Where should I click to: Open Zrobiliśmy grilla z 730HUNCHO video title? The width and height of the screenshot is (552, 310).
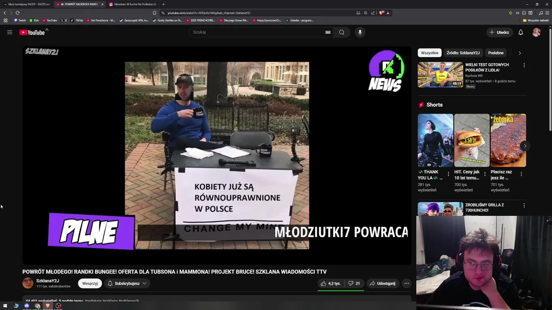point(484,208)
